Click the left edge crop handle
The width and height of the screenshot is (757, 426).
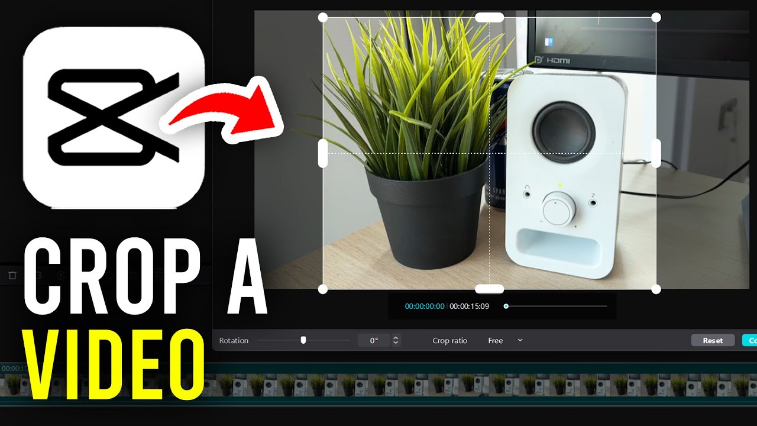(x=323, y=153)
